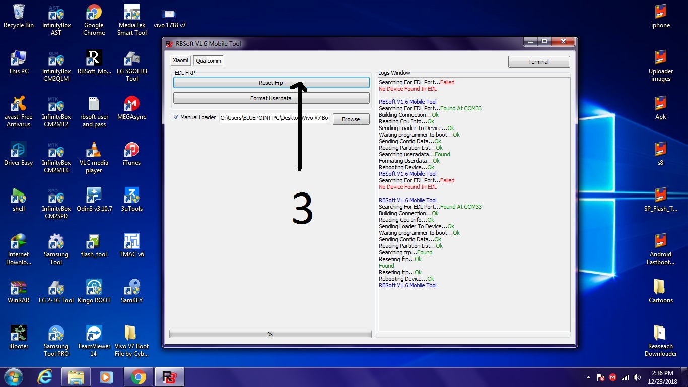Open Internet Download Manager icon
The image size is (688, 387).
19,249
